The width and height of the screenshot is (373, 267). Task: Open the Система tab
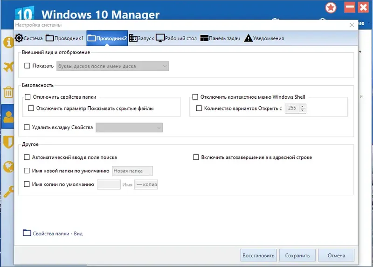(x=28, y=38)
